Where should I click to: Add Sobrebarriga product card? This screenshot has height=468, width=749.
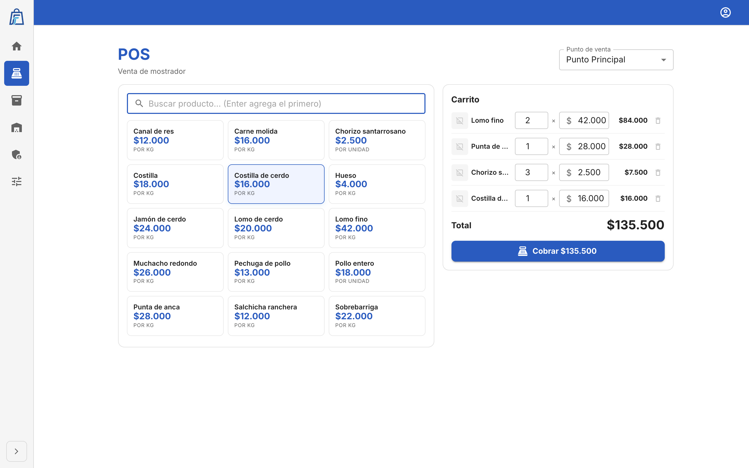377,316
